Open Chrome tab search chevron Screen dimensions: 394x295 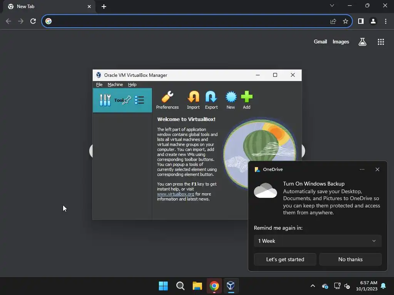click(x=332, y=5)
